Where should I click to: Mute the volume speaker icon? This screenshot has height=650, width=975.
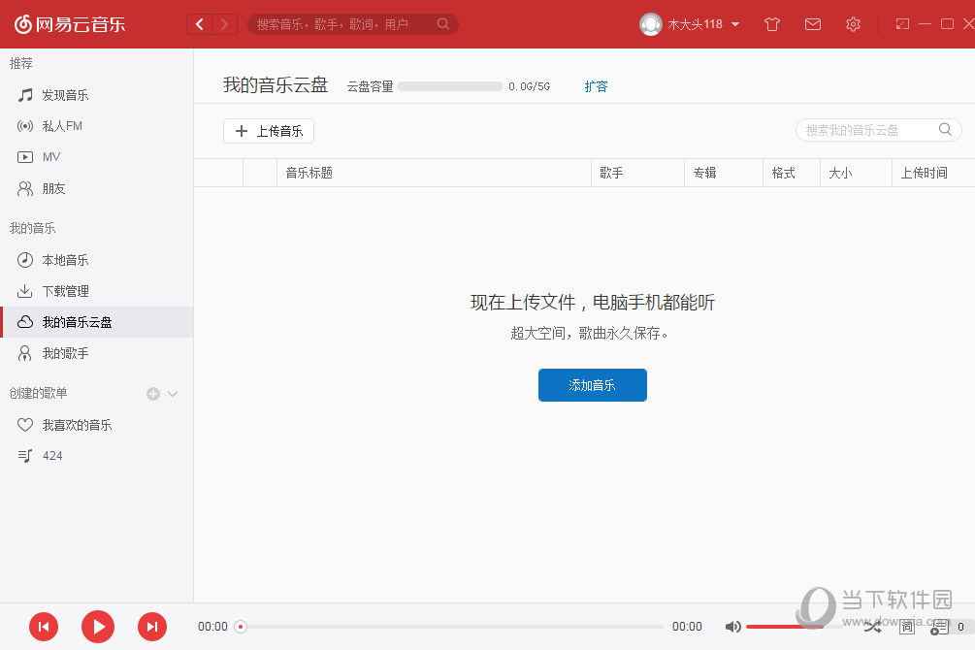732,627
